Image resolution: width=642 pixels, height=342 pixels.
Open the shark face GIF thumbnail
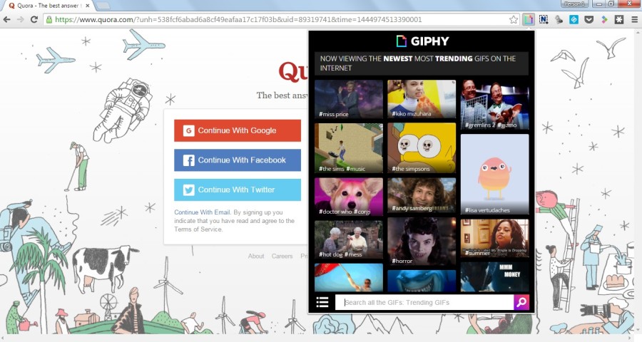(x=422, y=281)
